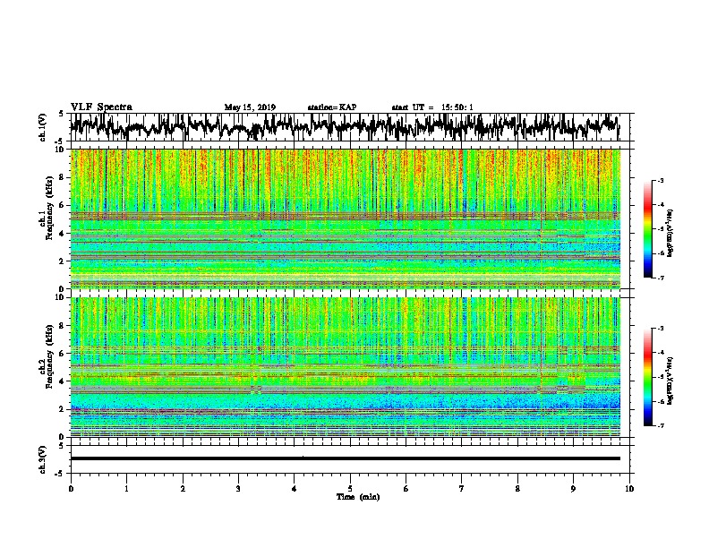The image size is (709, 548).
Task: Click the ch.2 "Frequency (kHz)" axis label
Action: tap(49, 356)
